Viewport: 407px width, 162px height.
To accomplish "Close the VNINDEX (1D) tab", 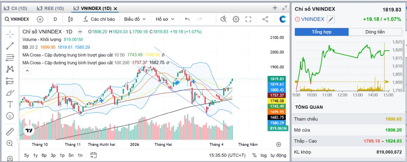I will [116, 8].
